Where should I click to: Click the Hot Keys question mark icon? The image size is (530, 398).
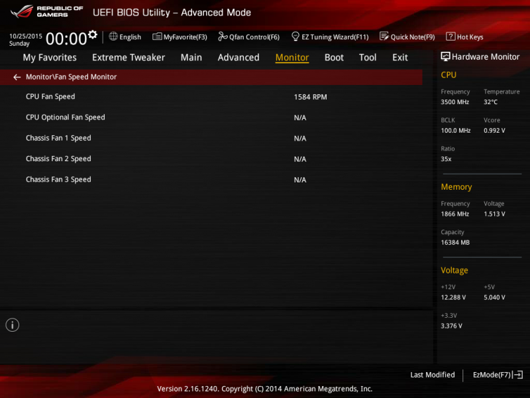(x=450, y=36)
